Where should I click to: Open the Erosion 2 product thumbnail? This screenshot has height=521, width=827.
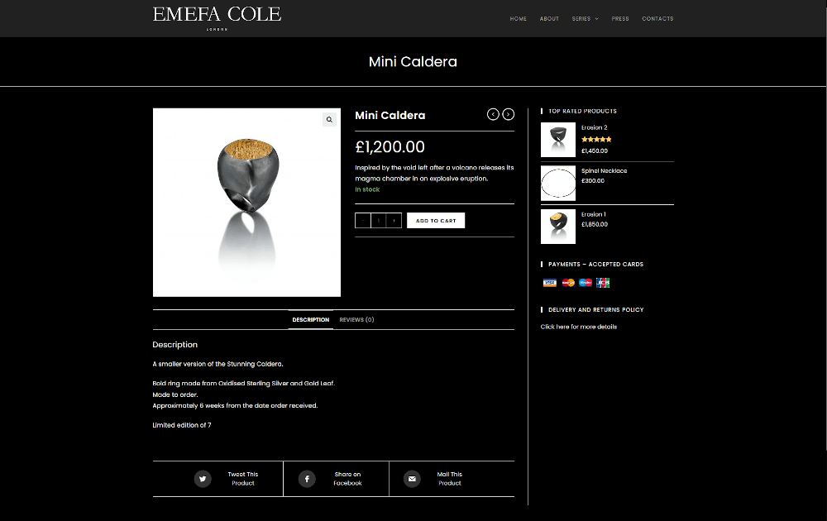point(558,140)
